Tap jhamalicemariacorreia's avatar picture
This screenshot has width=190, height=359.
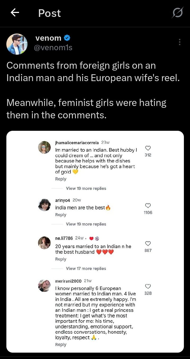click(44, 147)
